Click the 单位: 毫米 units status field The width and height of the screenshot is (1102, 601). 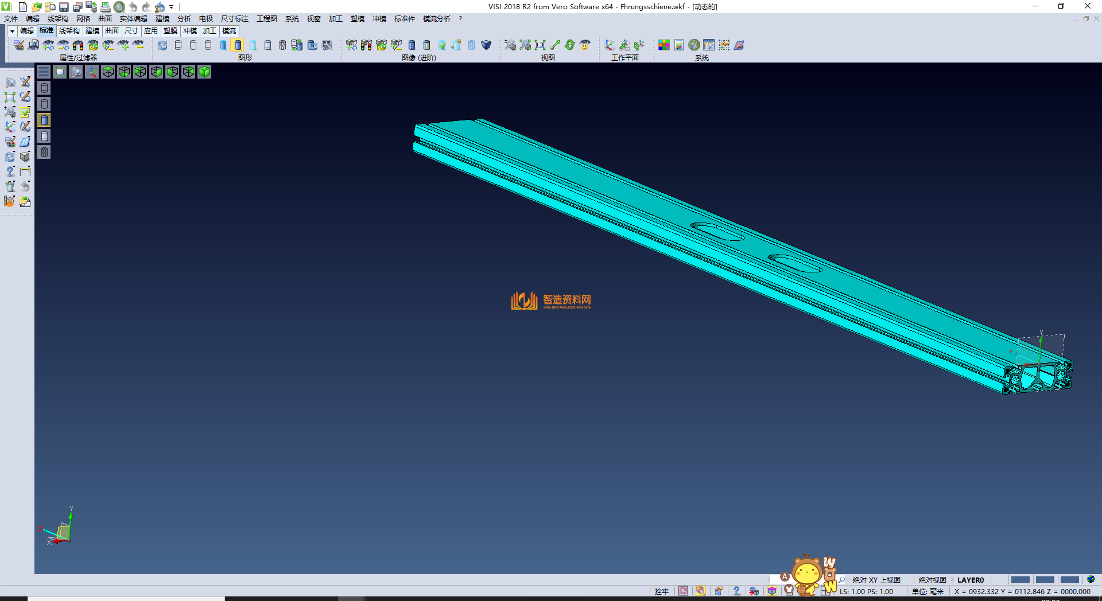[928, 591]
